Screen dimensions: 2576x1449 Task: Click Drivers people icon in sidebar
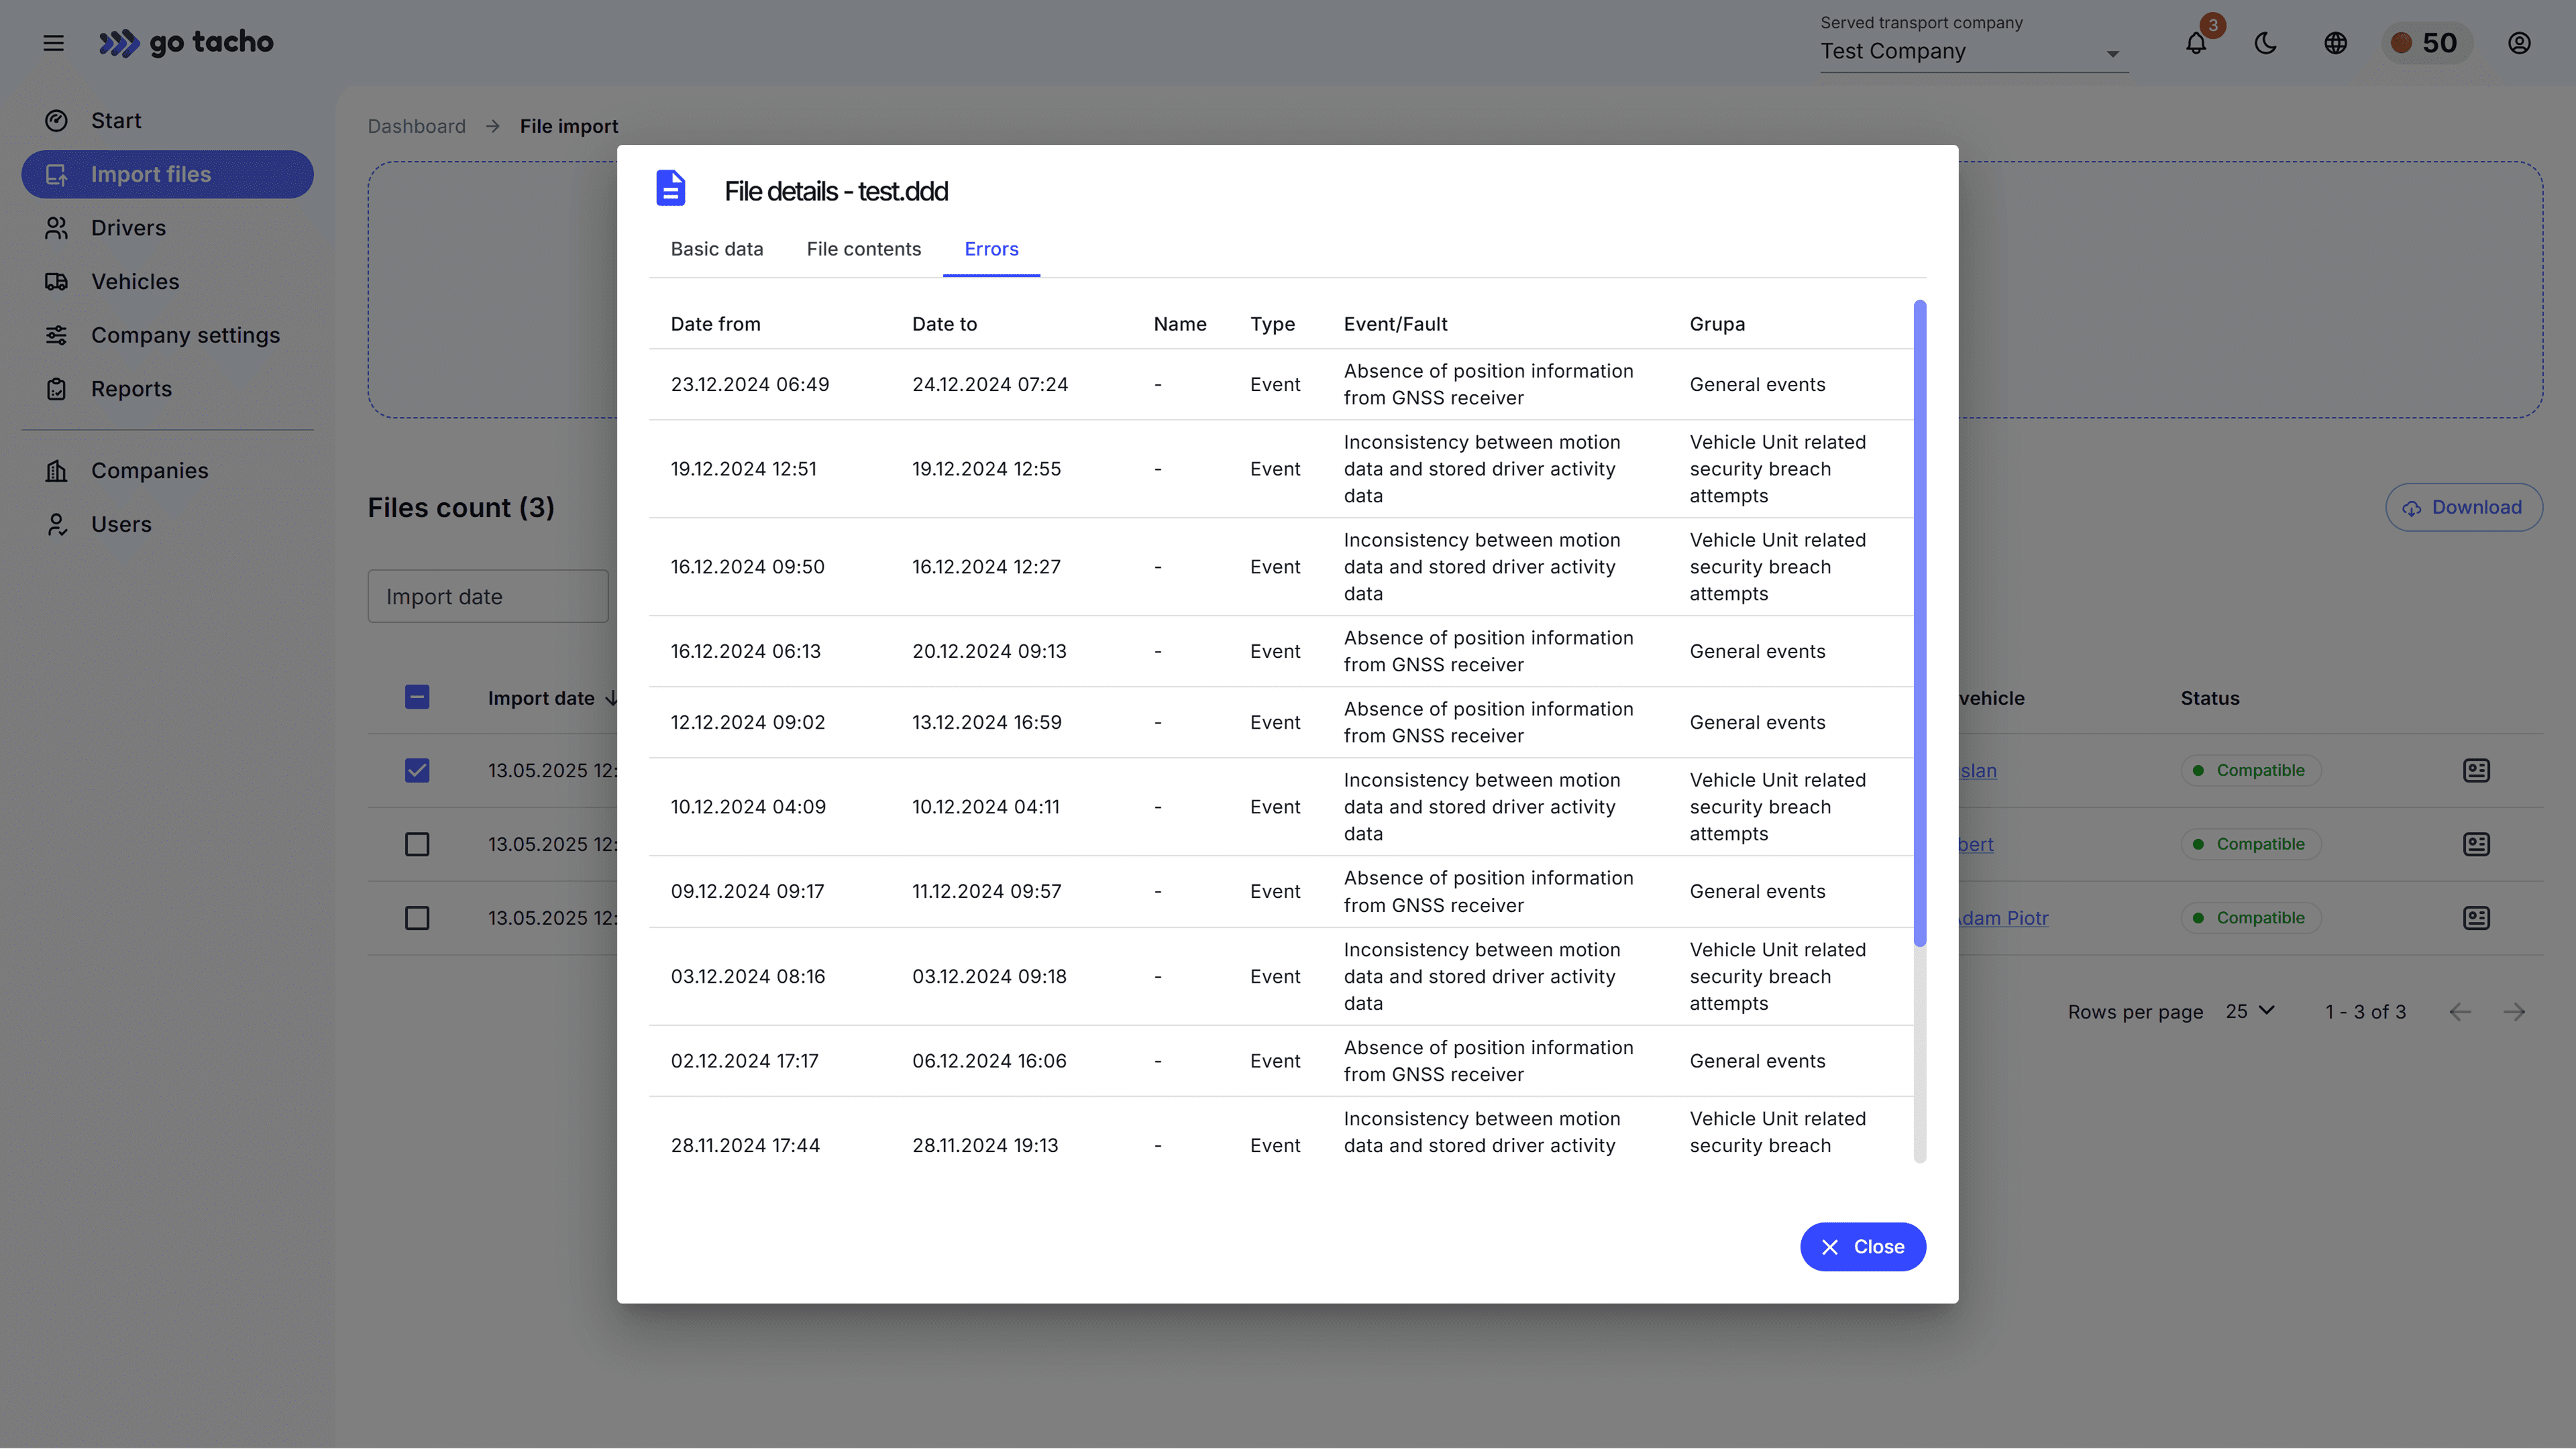56,229
